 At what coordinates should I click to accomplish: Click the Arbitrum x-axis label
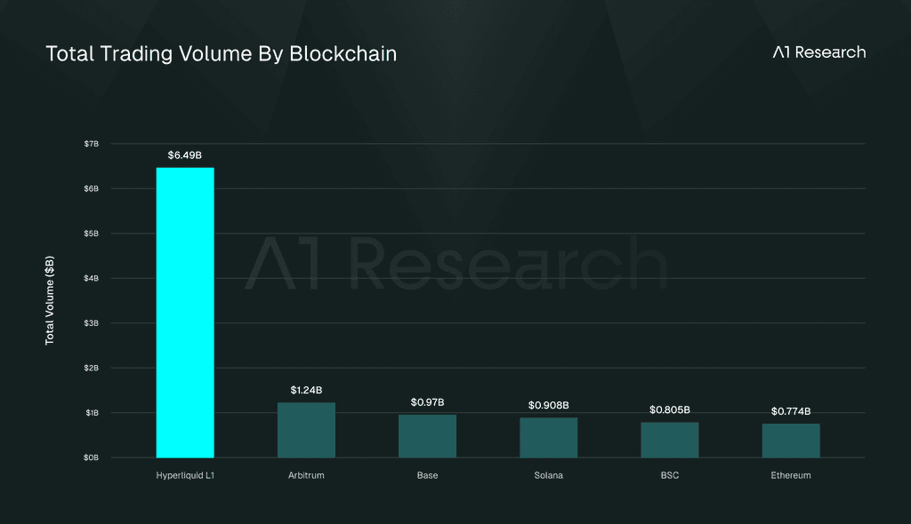(x=306, y=475)
